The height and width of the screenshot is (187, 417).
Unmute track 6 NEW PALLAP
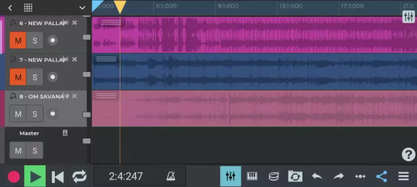click(x=18, y=41)
